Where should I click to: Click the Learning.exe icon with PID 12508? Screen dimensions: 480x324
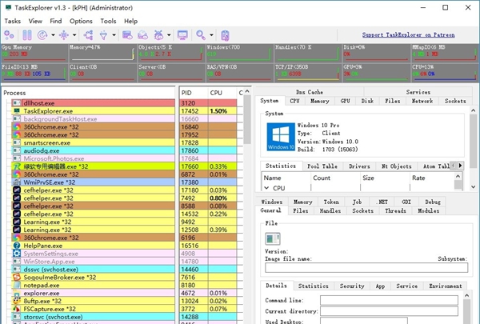pyautogui.click(x=17, y=230)
